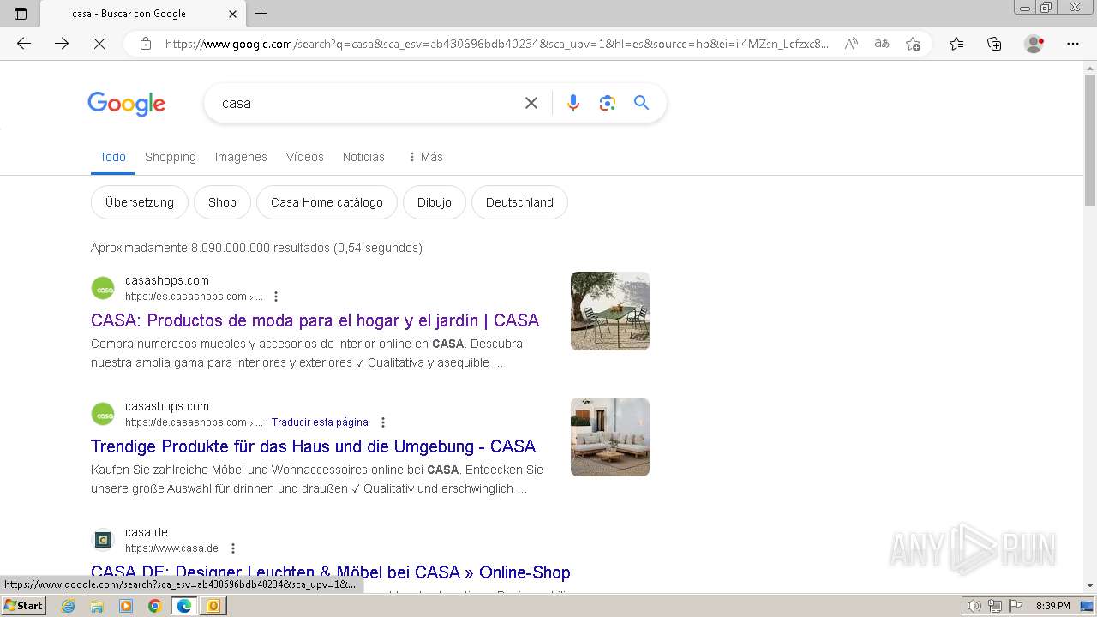Switch to the Vídeos tab
Image resolution: width=1097 pixels, height=617 pixels.
[304, 157]
